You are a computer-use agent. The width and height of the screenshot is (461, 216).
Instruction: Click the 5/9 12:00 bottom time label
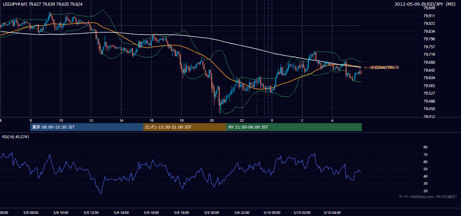91,212
